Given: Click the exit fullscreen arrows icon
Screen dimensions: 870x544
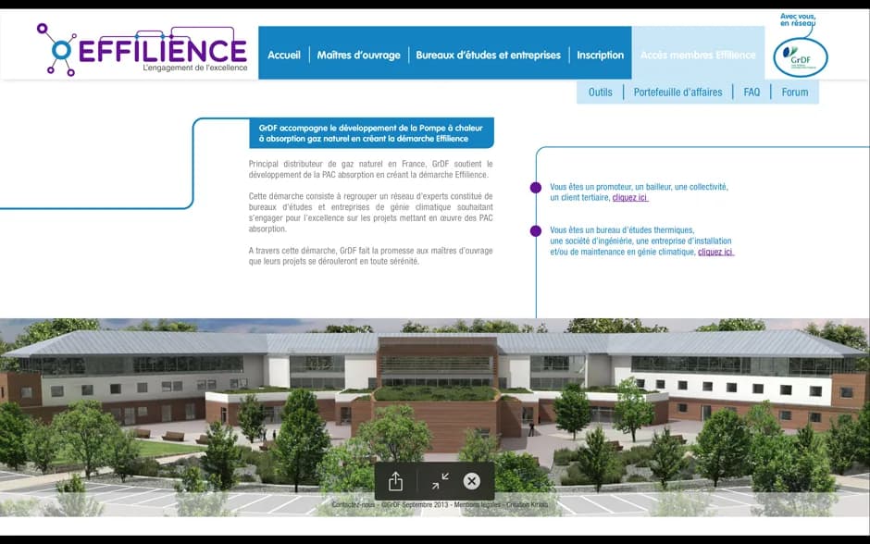Looking at the screenshot, I should [441, 481].
